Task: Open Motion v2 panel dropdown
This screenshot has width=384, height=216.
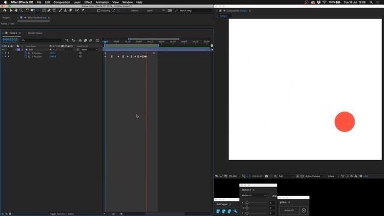Action: [x=254, y=196]
